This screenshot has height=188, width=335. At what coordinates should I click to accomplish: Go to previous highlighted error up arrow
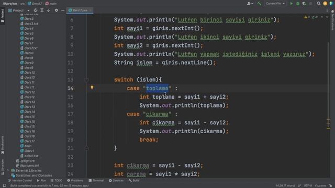[322, 17]
